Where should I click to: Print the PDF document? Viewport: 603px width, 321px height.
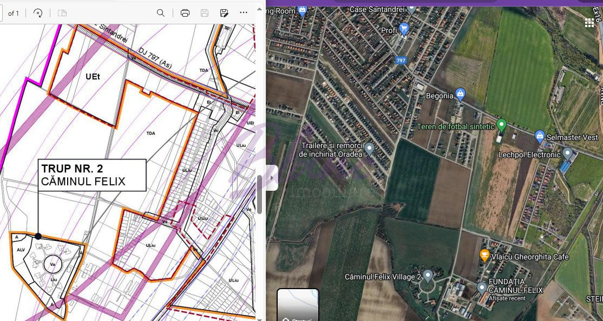point(185,13)
